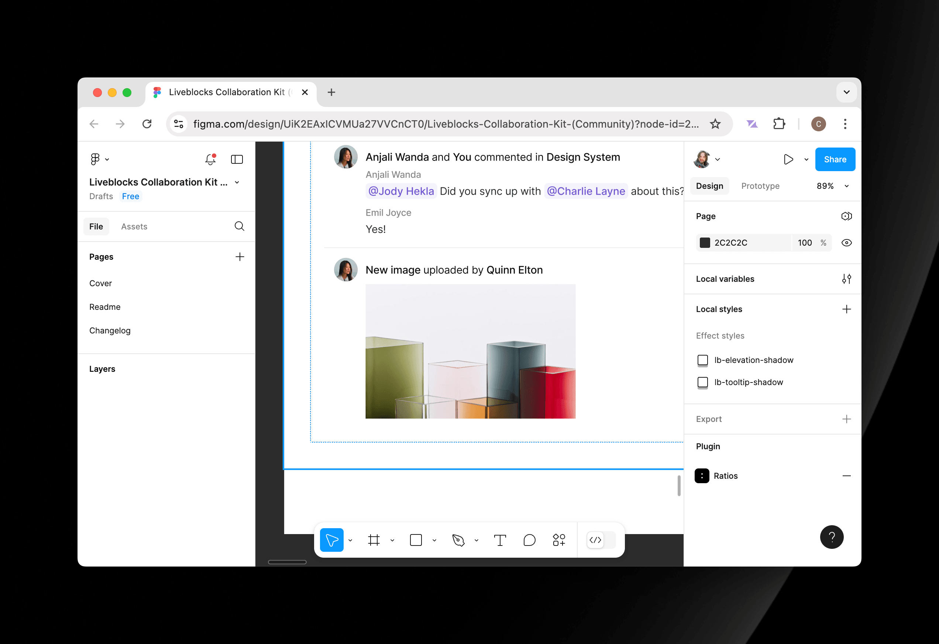Viewport: 939px width, 644px height.
Task: Expand the file name chevron menu
Action: pyautogui.click(x=237, y=183)
